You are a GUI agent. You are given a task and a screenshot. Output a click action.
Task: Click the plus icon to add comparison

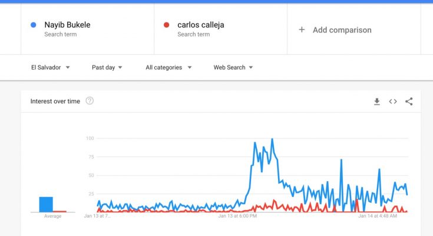click(302, 29)
